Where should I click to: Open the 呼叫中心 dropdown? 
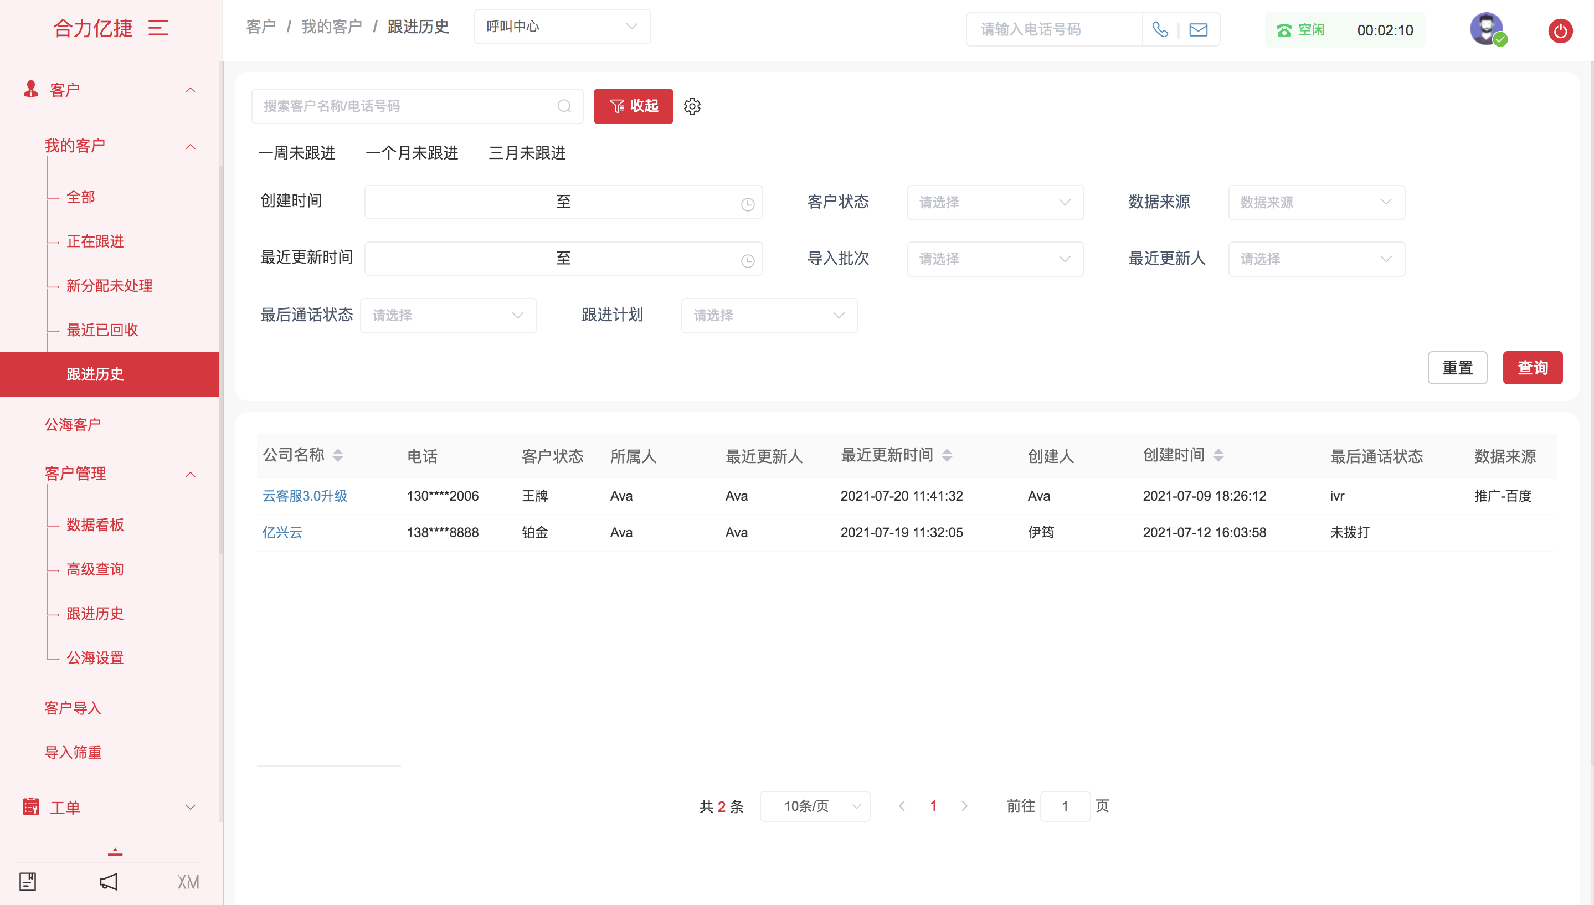(x=562, y=27)
